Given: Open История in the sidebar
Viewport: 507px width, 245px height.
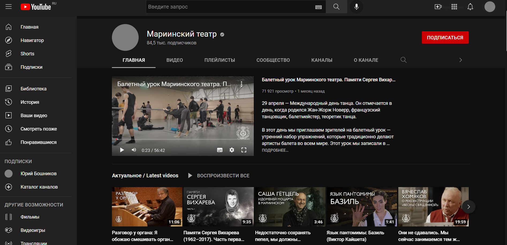Looking at the screenshot, I should tap(36, 102).
